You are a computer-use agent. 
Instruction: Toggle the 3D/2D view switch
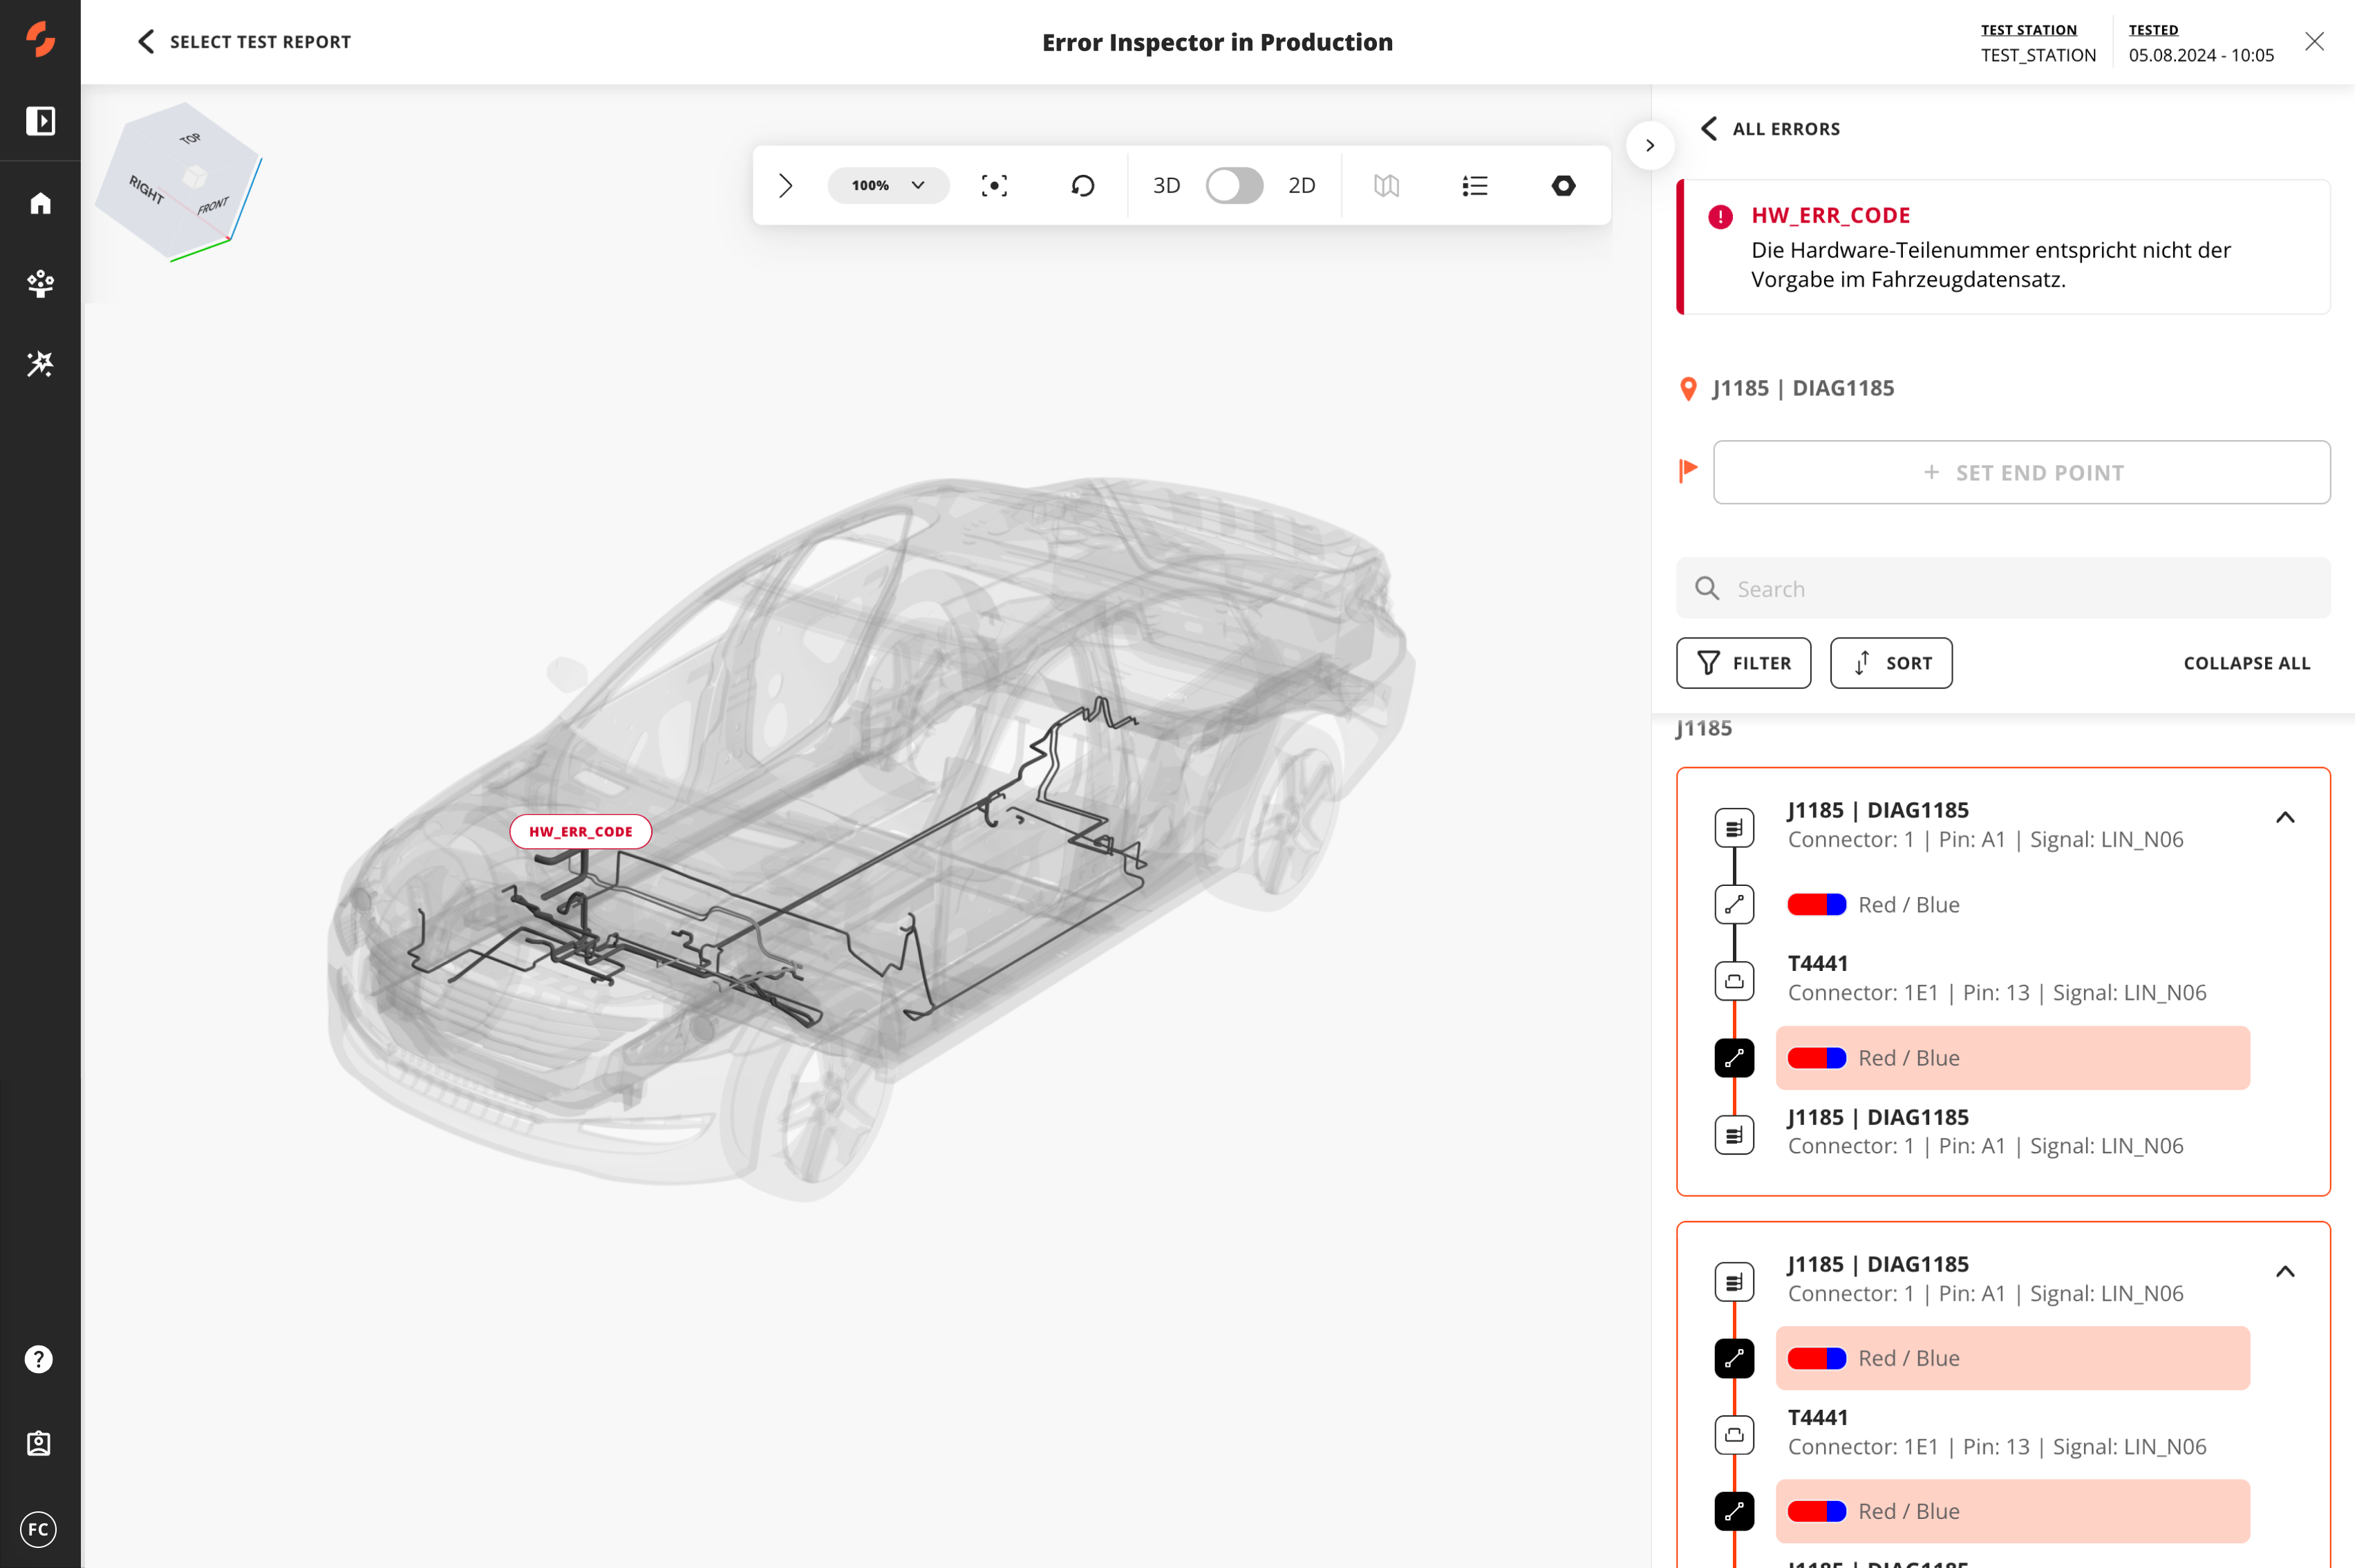(x=1234, y=186)
